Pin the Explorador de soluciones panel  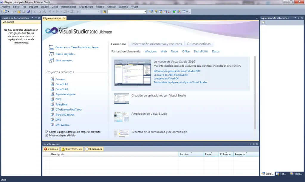[x=298, y=18]
